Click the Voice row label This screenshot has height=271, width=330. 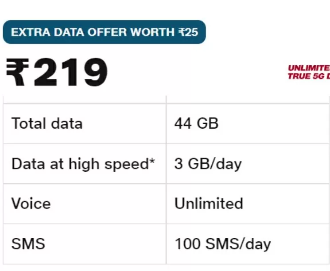pyautogui.click(x=31, y=204)
